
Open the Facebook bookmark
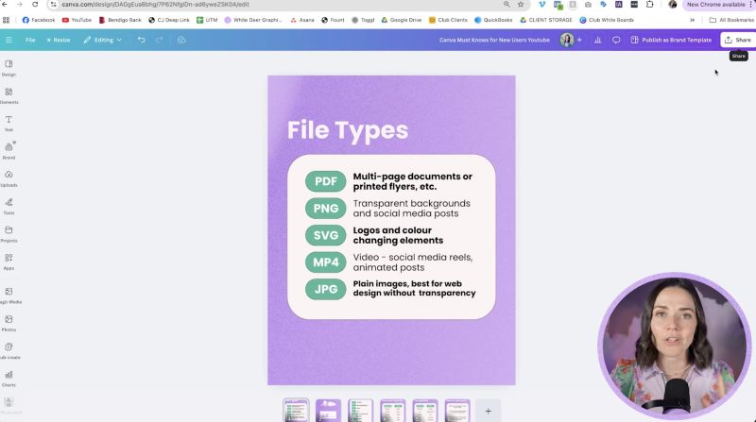pos(39,20)
